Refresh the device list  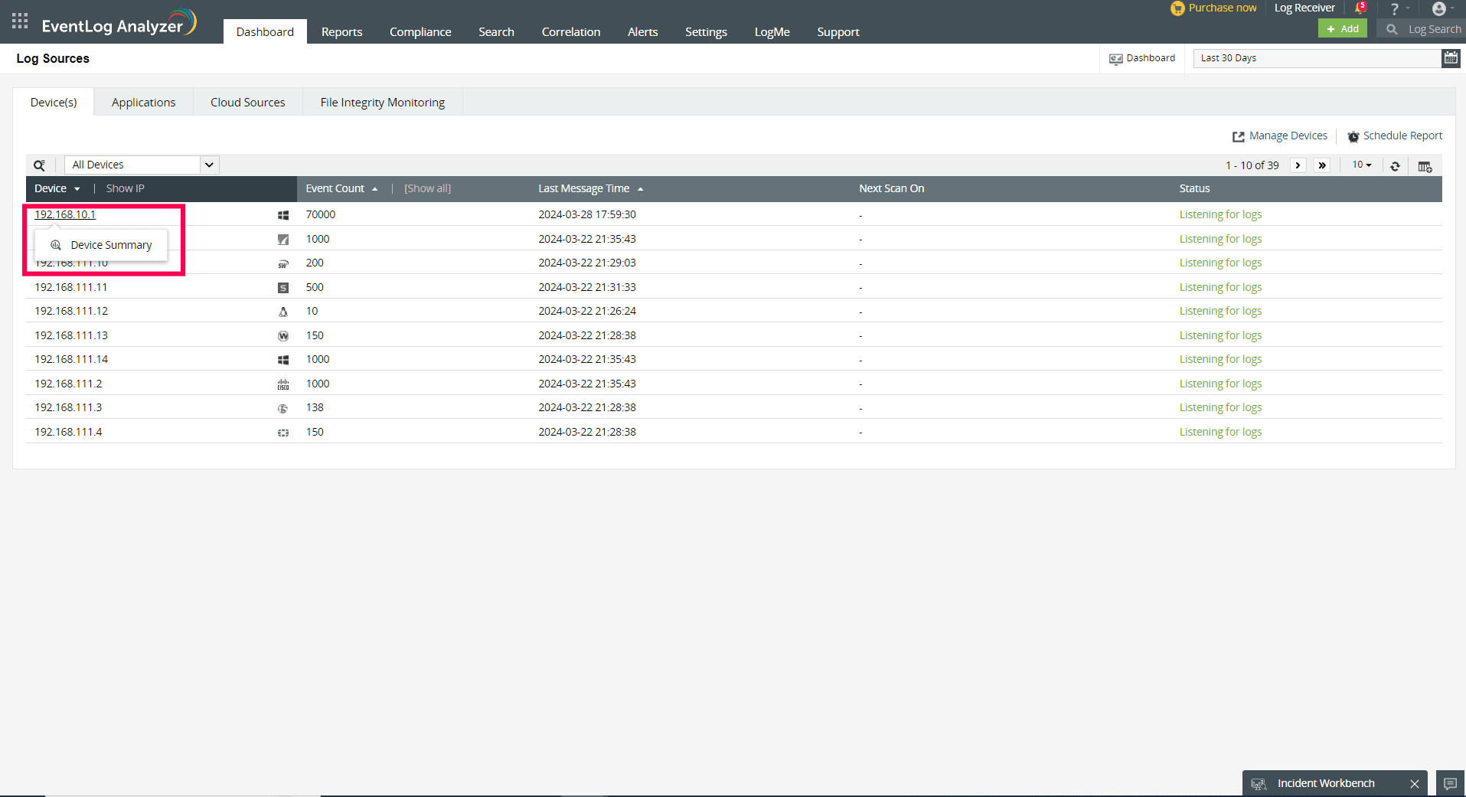(x=1395, y=166)
